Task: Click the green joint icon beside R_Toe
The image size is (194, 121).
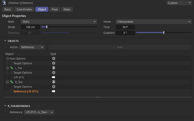Action: click(x=12, y=82)
